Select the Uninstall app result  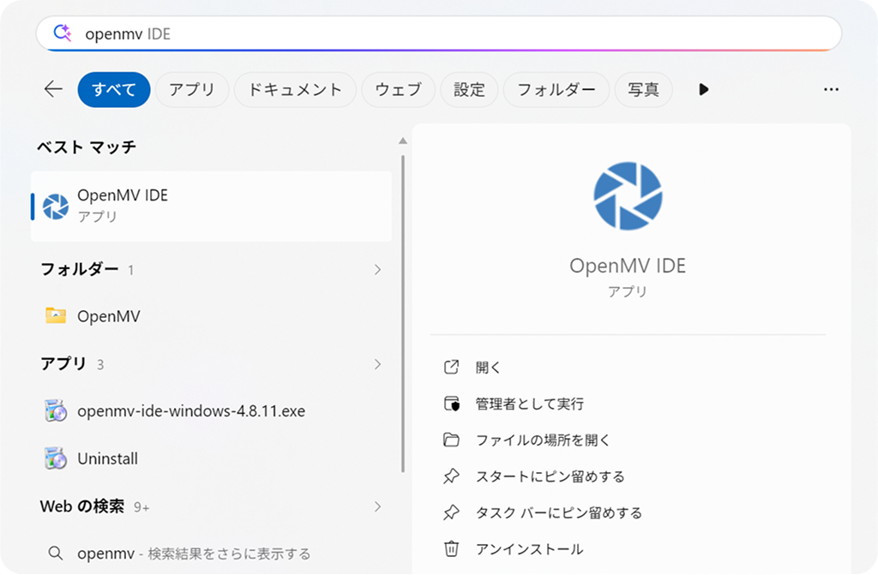click(211, 458)
